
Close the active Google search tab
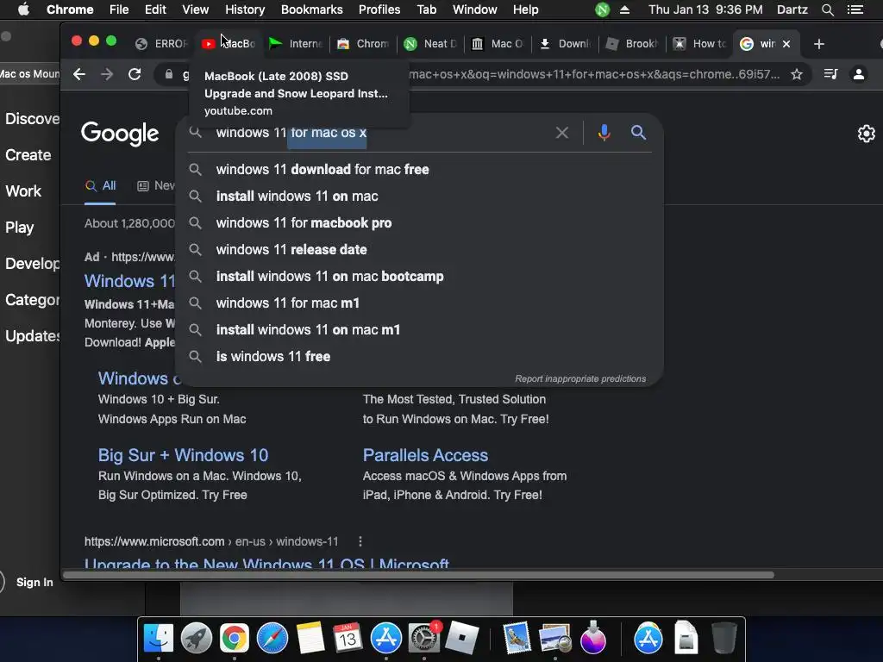[786, 44]
